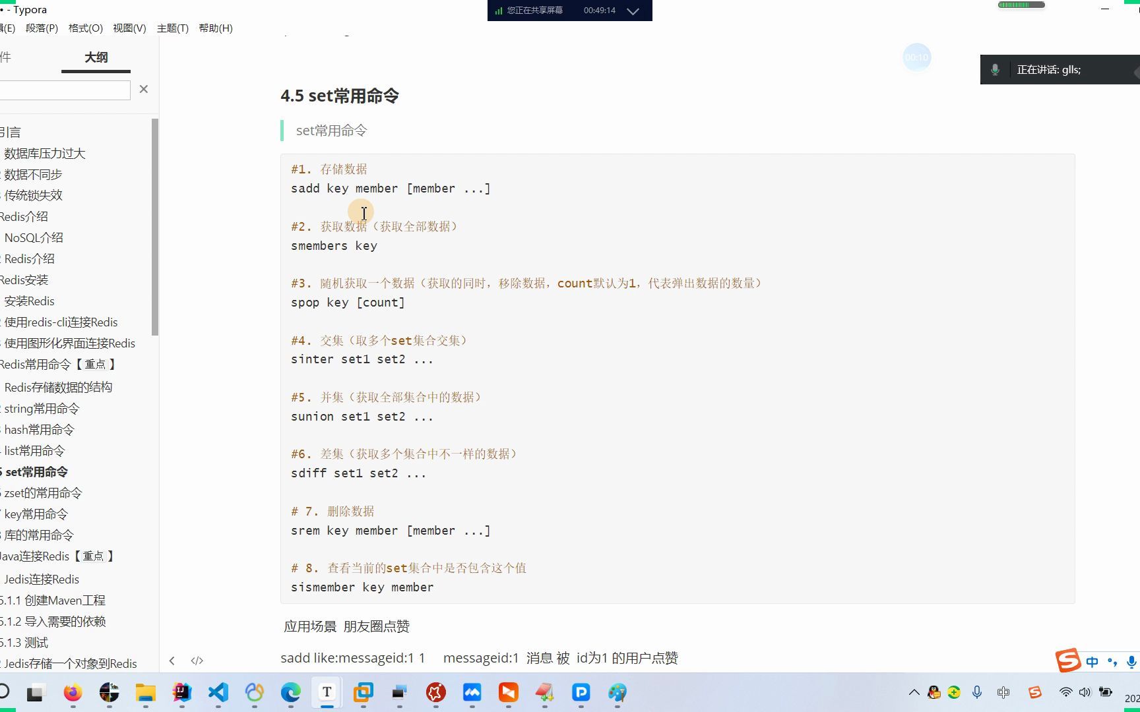The image size is (1140, 712).
Task: Click the 4.5 set常用命令 heading
Action: click(340, 96)
